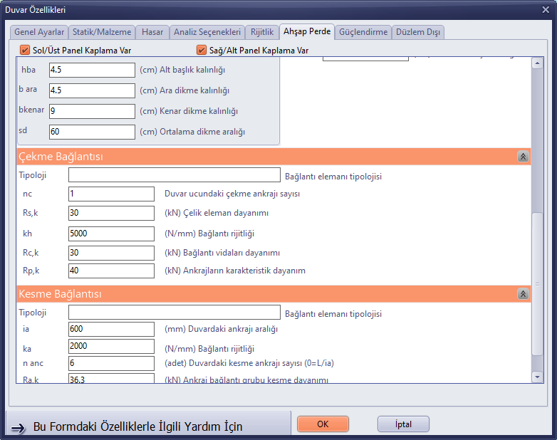Cancel with the İptal button
The image size is (557, 440).
point(403,424)
